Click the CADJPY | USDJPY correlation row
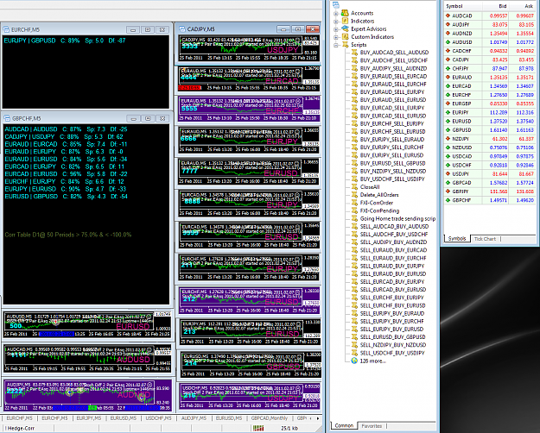This screenshot has height=433, width=540. pyautogui.click(x=64, y=136)
